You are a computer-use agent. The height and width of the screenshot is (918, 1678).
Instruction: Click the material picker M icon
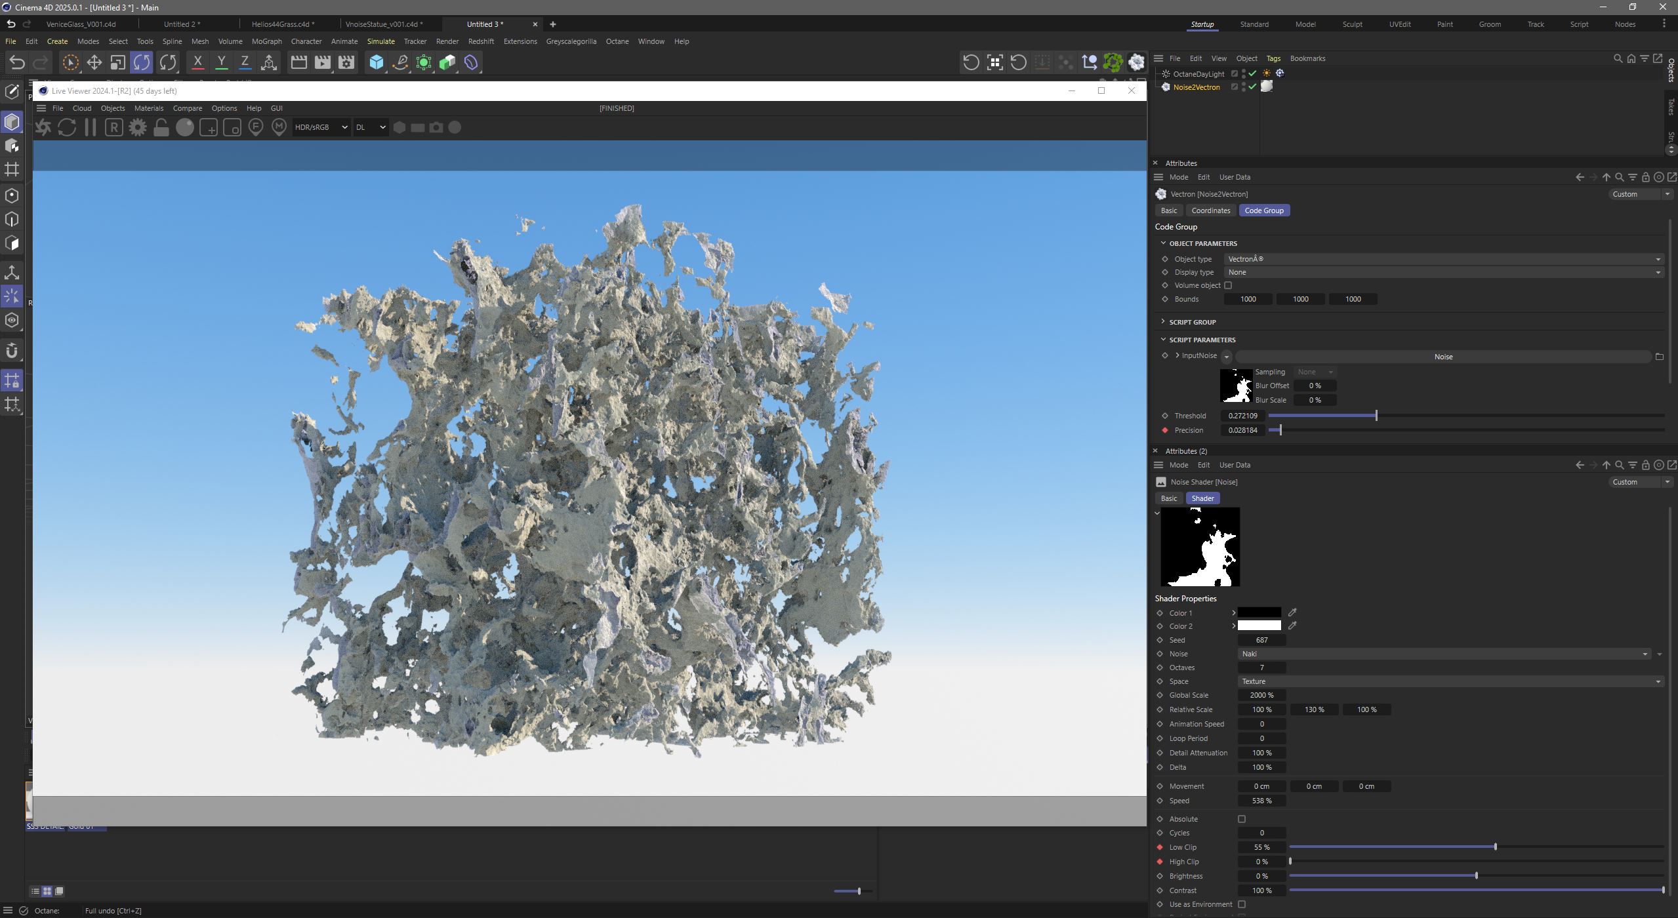[x=279, y=127]
